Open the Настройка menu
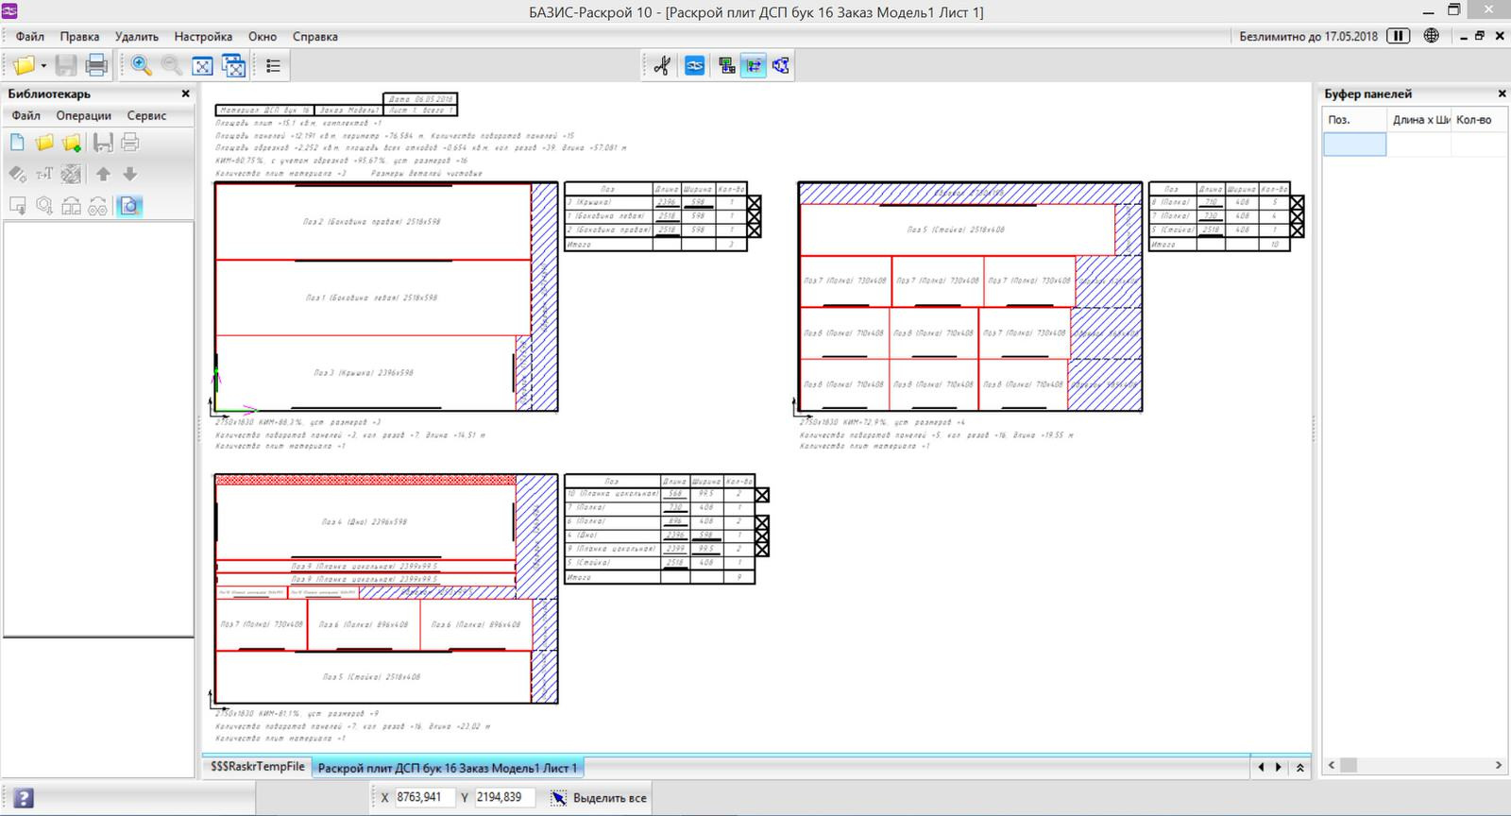The width and height of the screenshot is (1511, 816). point(203,36)
